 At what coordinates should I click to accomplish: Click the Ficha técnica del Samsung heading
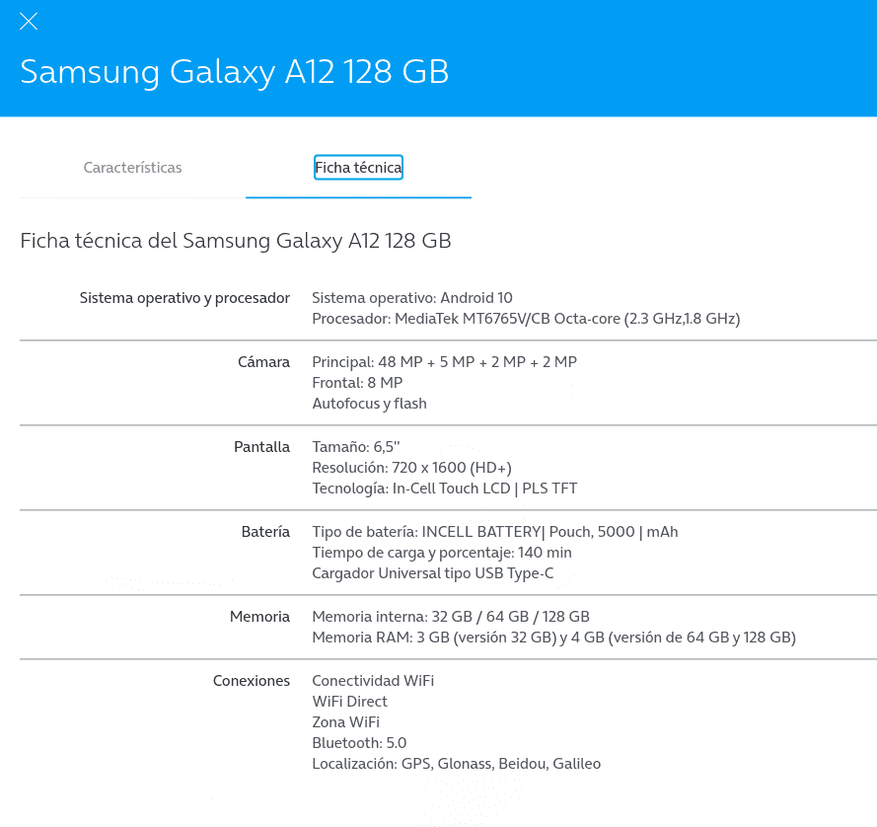coord(236,241)
